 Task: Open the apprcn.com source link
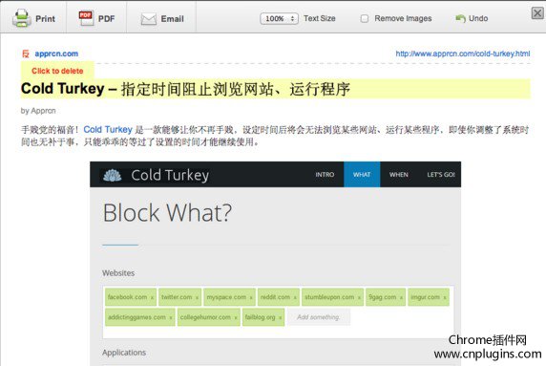[x=56, y=54]
